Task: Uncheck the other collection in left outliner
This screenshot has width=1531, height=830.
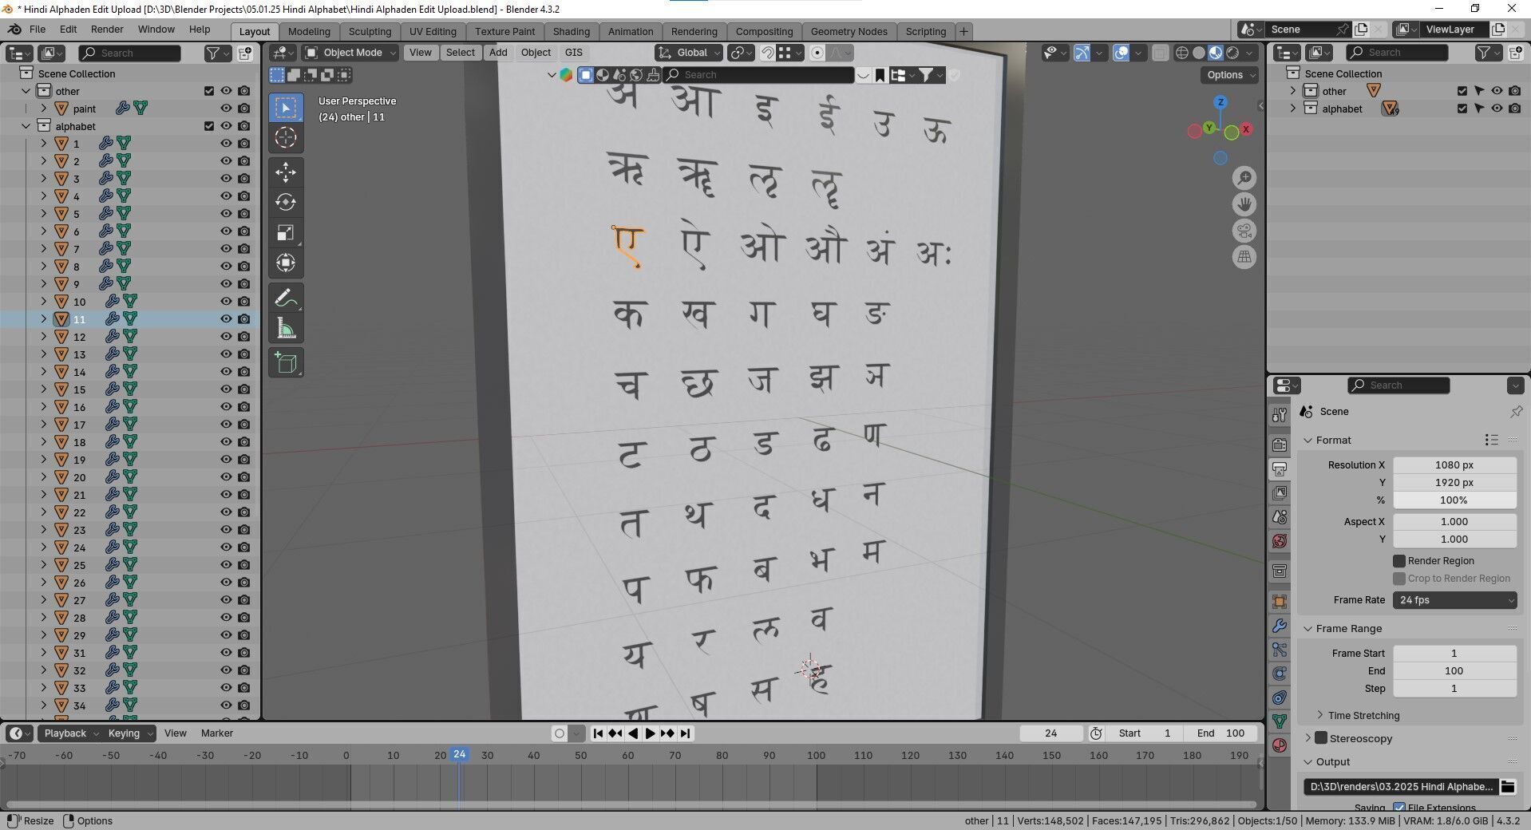Action: (209, 91)
